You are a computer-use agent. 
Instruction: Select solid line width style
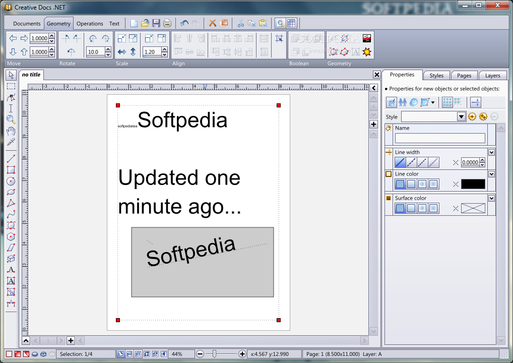[400, 162]
